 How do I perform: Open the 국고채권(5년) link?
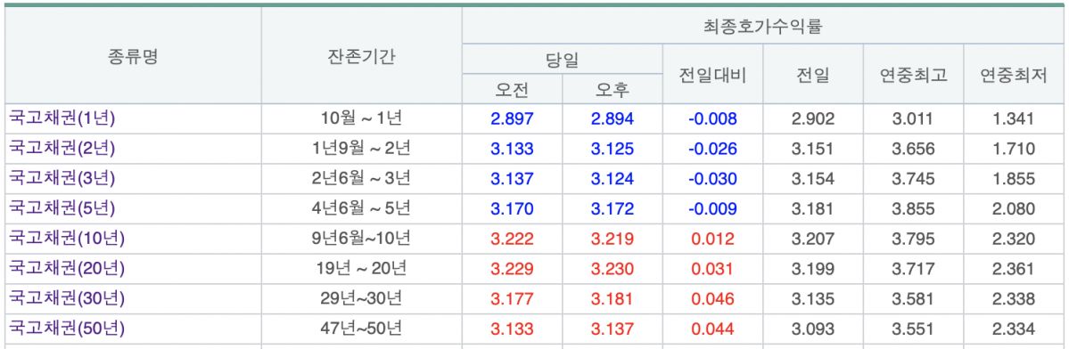pyautogui.click(x=62, y=208)
